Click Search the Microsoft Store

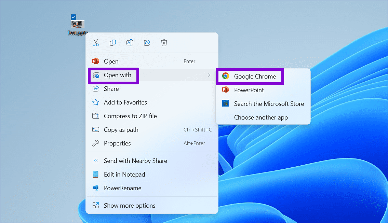coord(269,103)
